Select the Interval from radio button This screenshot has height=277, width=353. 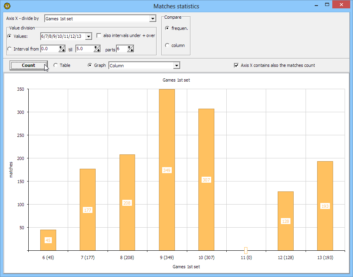(10, 49)
